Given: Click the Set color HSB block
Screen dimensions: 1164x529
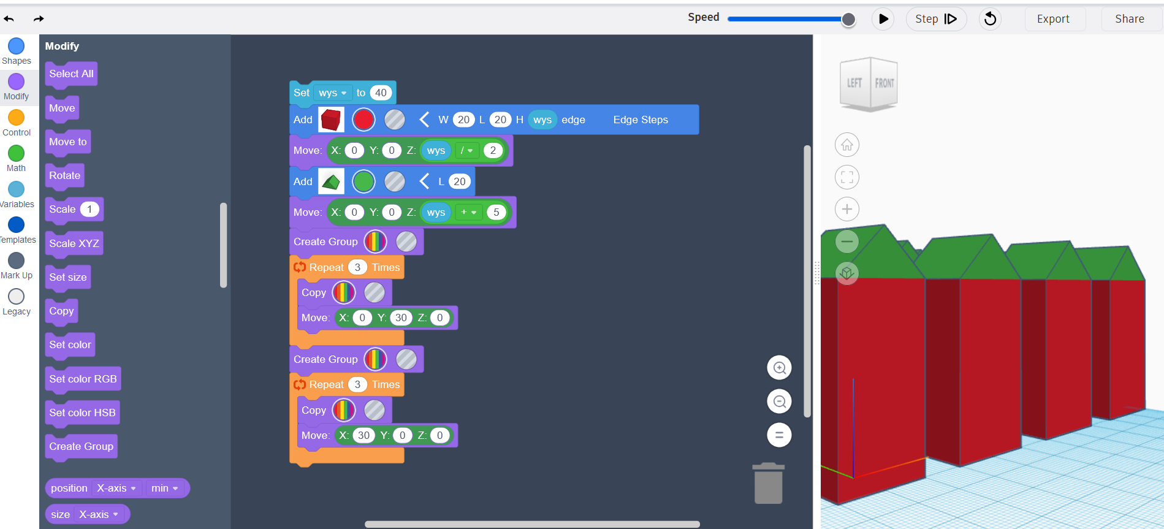Looking at the screenshot, I should [x=82, y=413].
